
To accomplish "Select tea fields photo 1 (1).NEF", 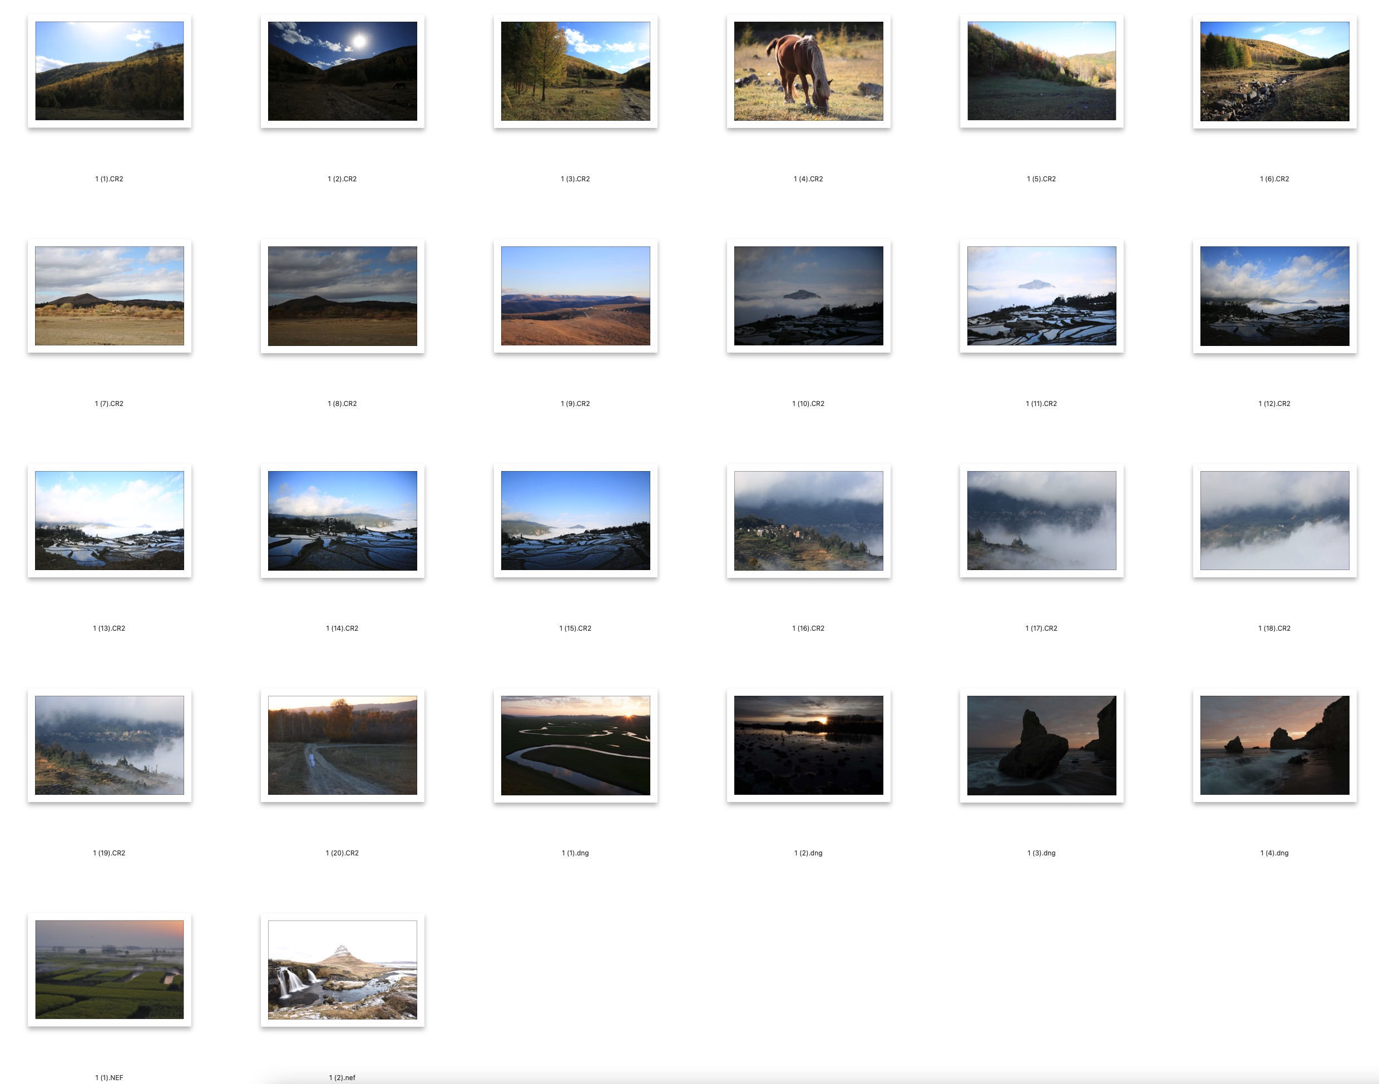I will click(x=109, y=970).
